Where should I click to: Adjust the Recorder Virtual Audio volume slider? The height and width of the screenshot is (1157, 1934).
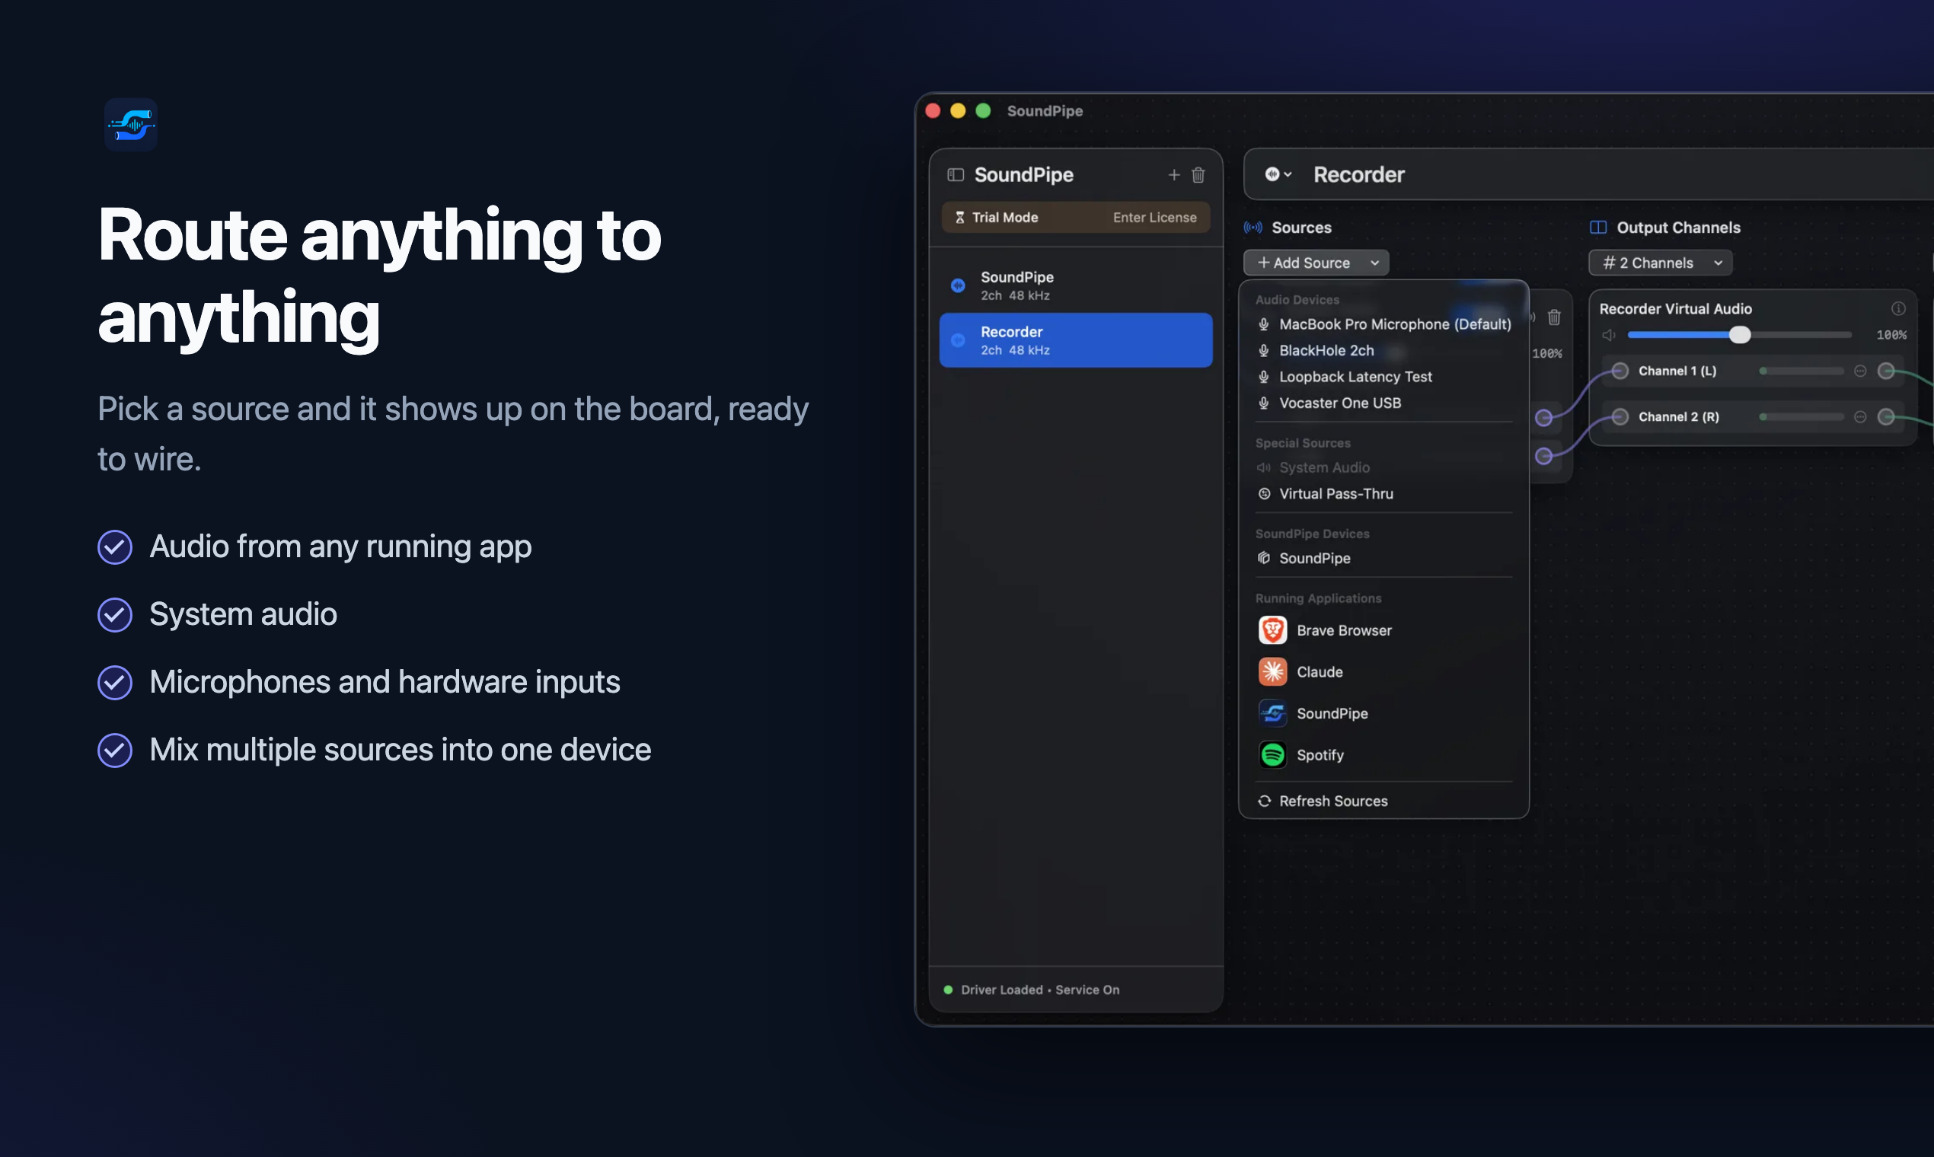tap(1739, 335)
